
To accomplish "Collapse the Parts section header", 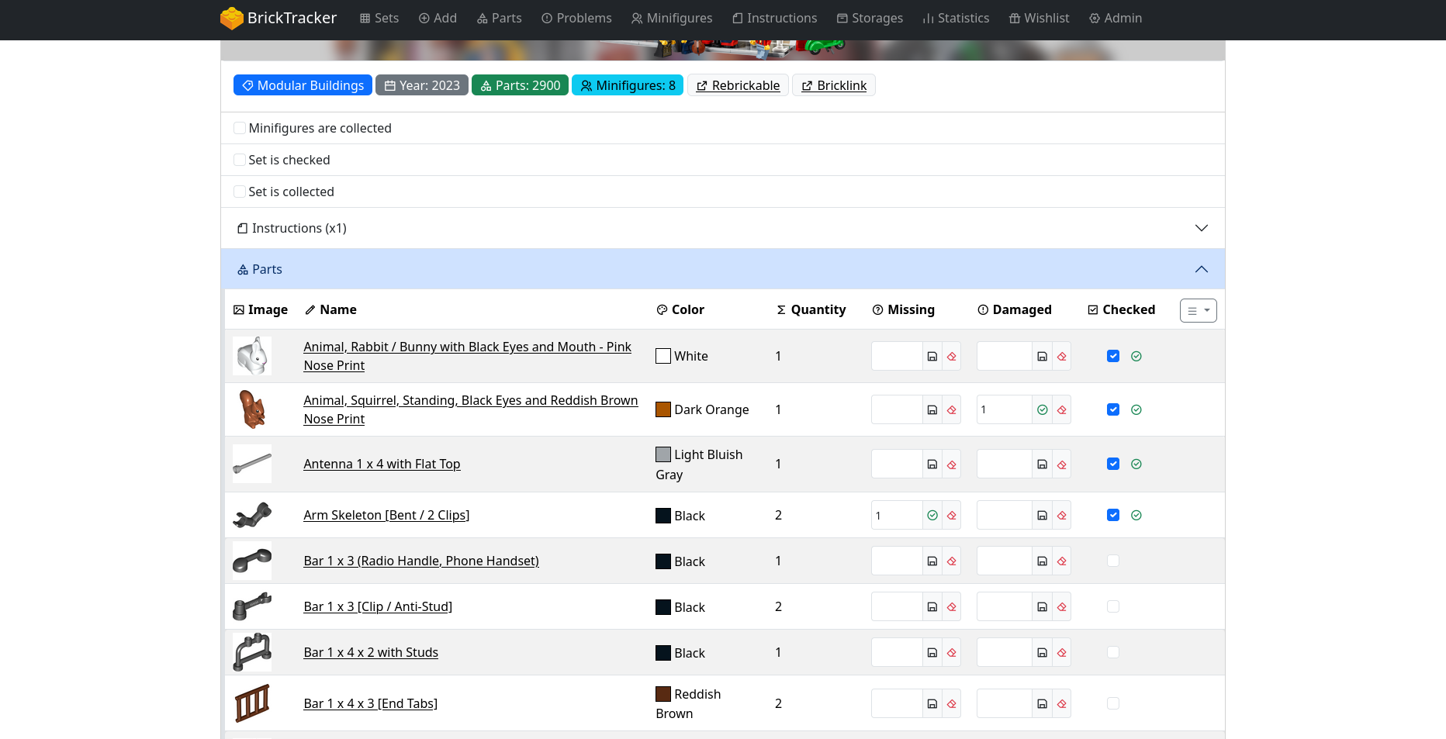I will pyautogui.click(x=721, y=269).
